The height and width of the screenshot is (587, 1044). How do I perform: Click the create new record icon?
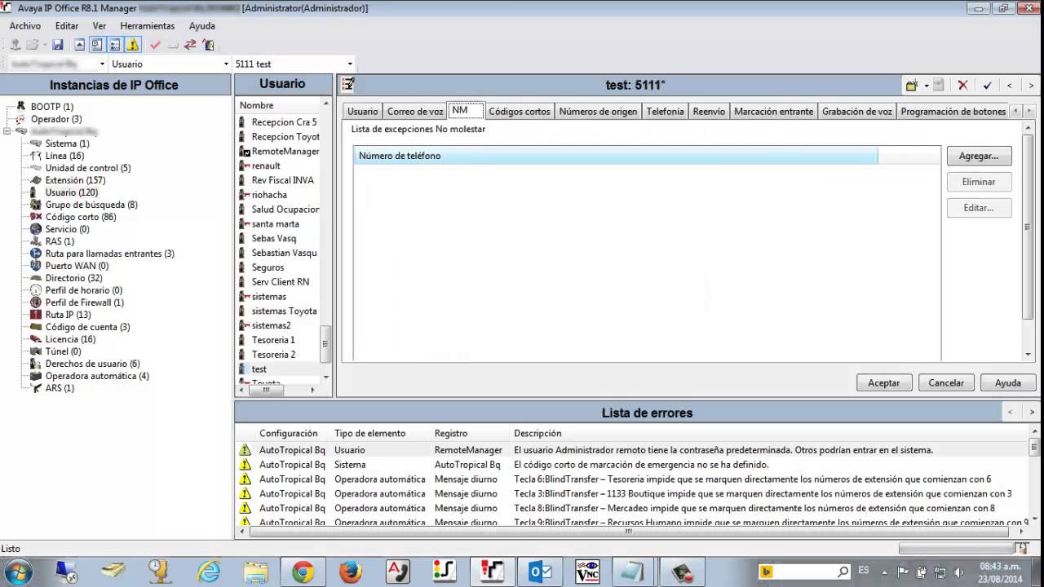(912, 85)
